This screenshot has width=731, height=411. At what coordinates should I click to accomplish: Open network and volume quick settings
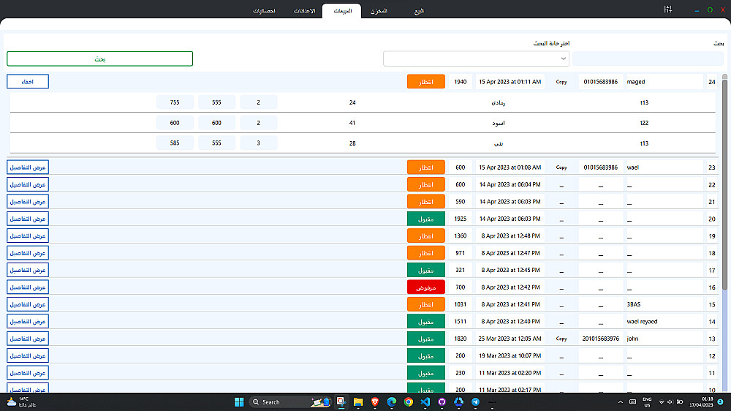coord(670,402)
